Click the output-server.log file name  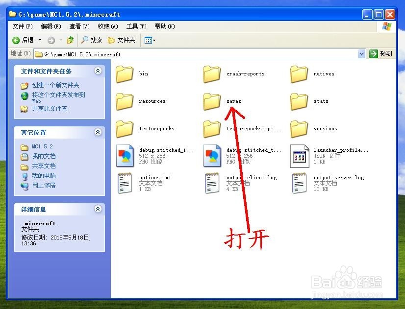tap(339, 177)
